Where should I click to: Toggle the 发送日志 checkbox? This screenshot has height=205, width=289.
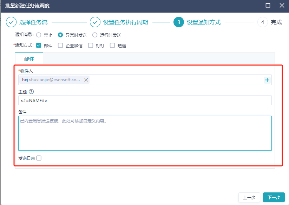click(x=39, y=158)
